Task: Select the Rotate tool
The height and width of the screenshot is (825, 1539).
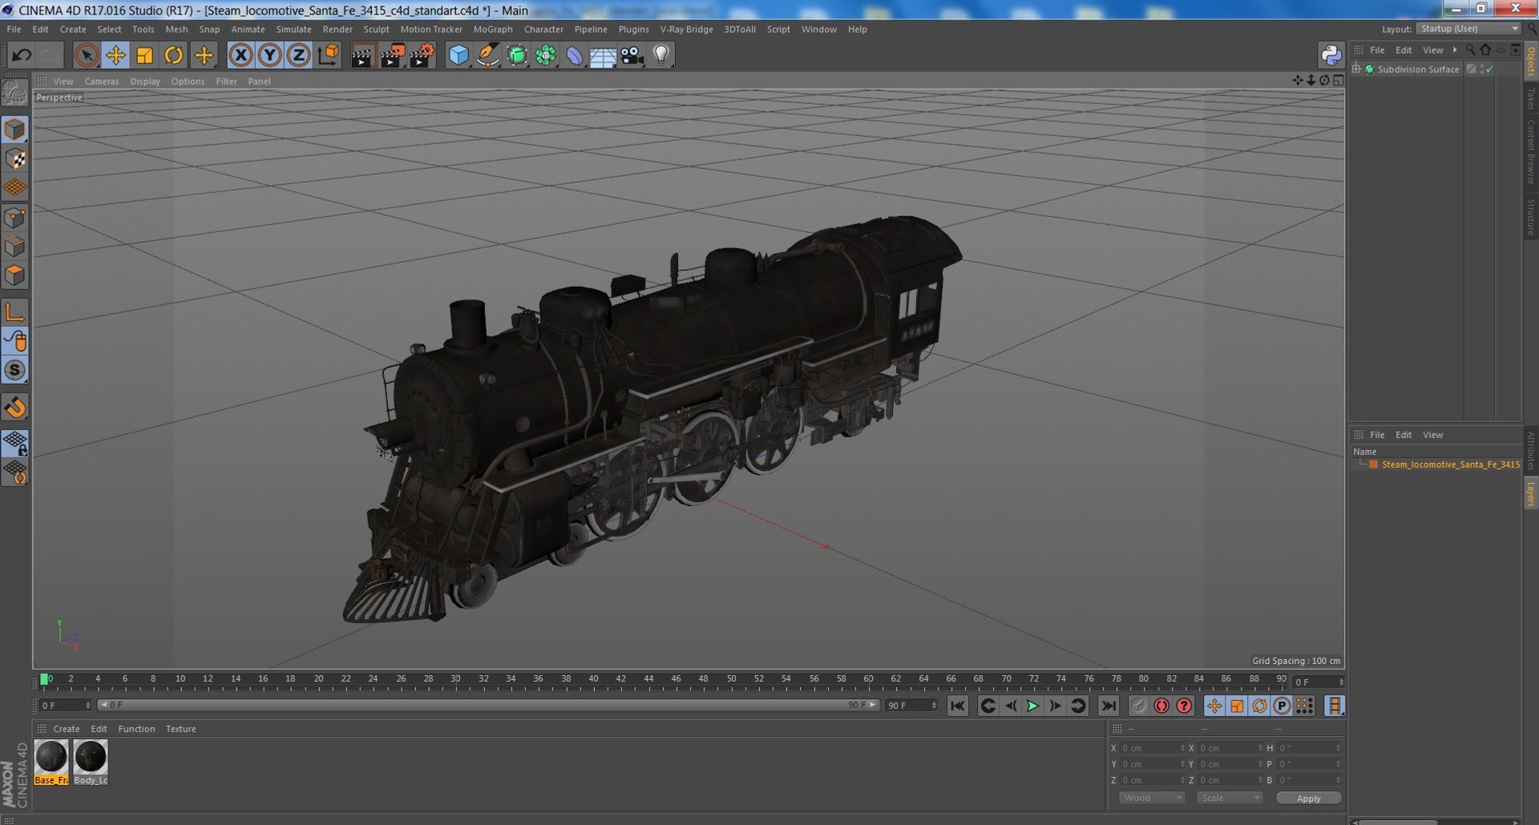Action: 174,55
